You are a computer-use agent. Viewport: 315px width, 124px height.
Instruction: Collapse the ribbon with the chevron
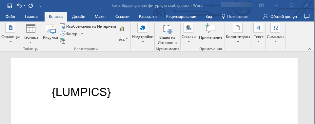309,49
